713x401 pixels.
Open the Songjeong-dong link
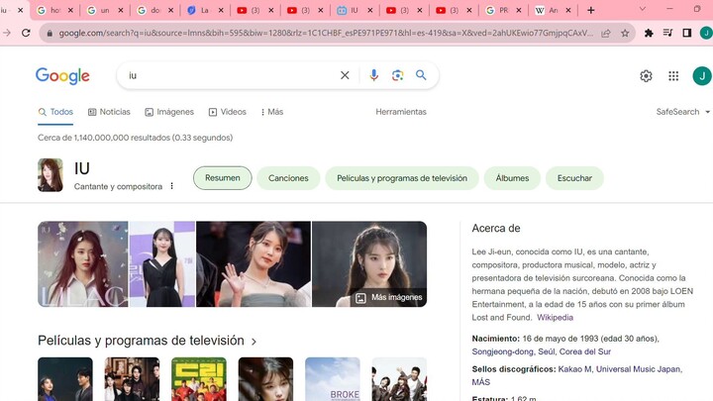pos(502,351)
